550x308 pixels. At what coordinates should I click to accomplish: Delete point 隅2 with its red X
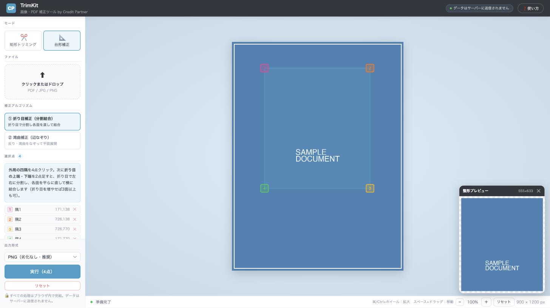pyautogui.click(x=75, y=219)
